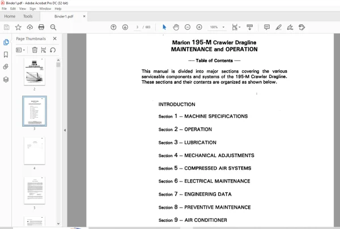Click the insert pages icon in thumbnails

tap(44, 50)
